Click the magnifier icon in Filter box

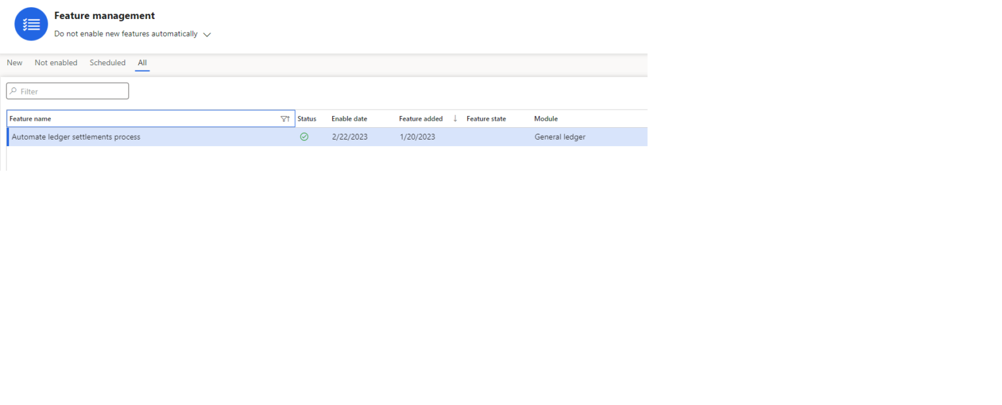click(13, 91)
